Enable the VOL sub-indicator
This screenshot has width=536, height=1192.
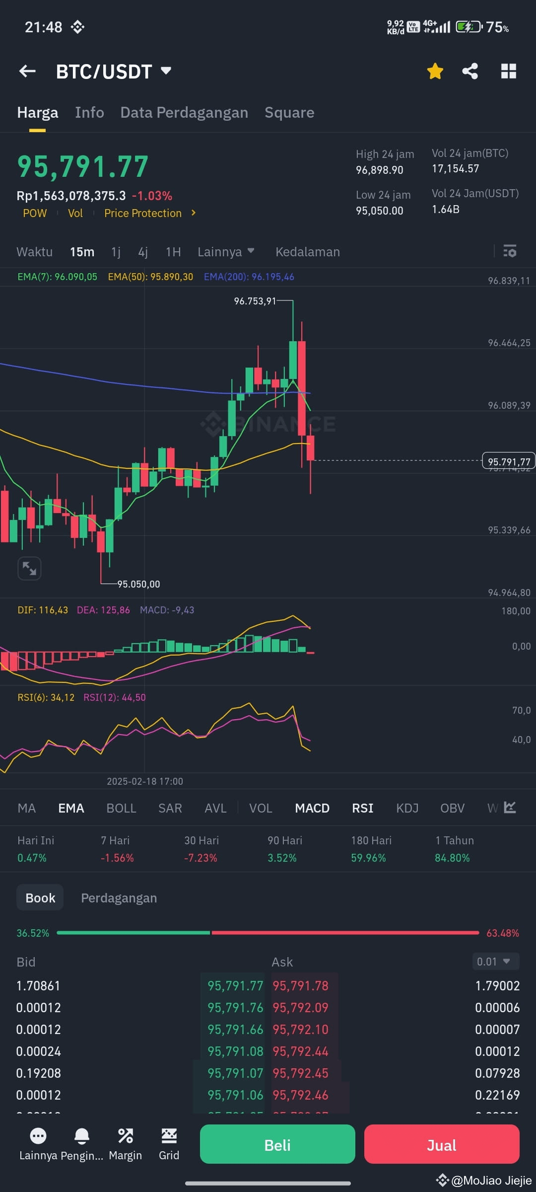pos(261,808)
